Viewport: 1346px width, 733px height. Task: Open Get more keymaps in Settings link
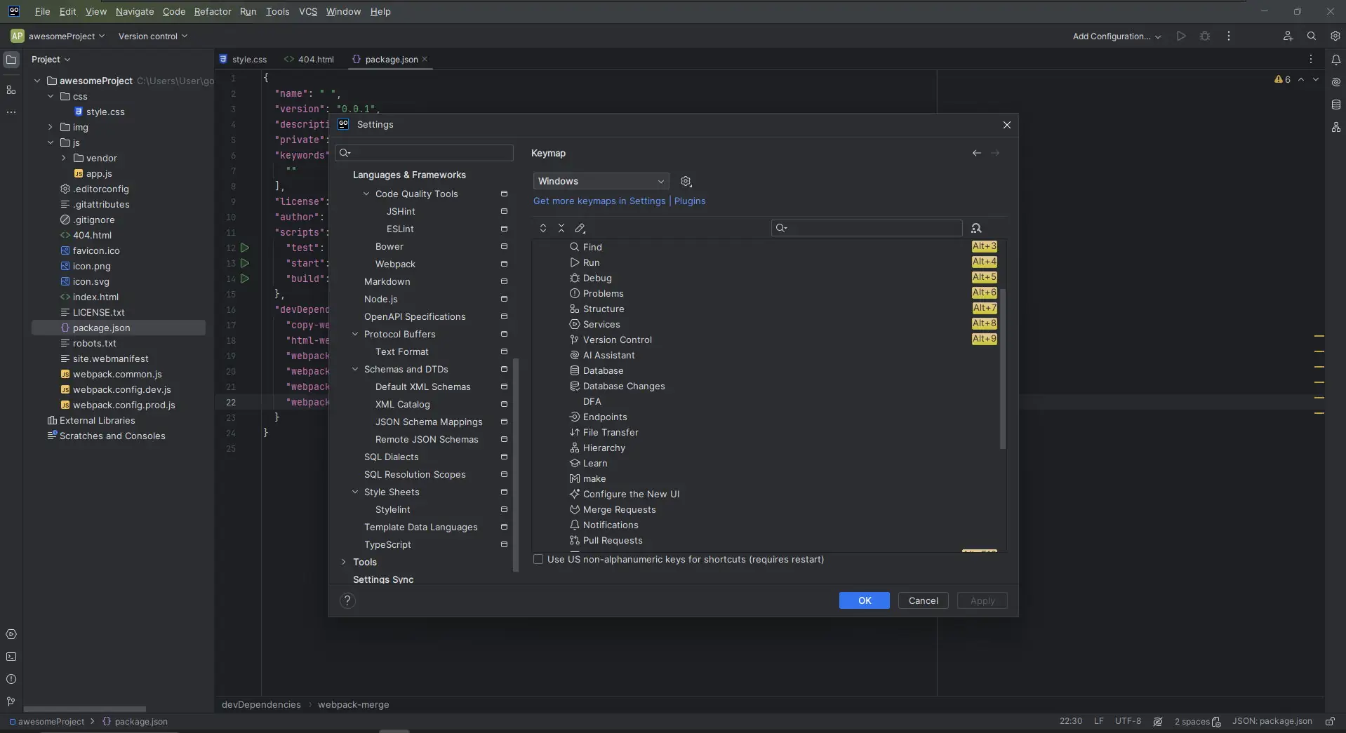599,201
